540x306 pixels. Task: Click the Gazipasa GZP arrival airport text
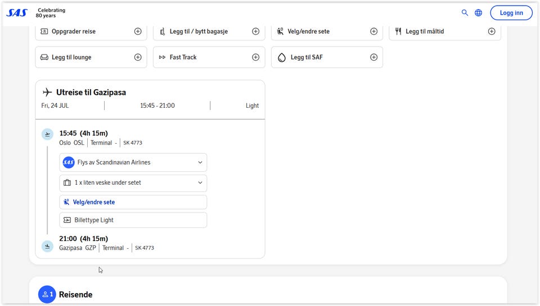coord(78,248)
